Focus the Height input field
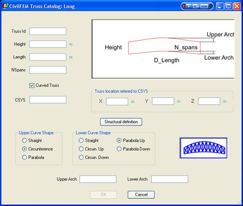This screenshot has height=206, width=243. (x=48, y=44)
